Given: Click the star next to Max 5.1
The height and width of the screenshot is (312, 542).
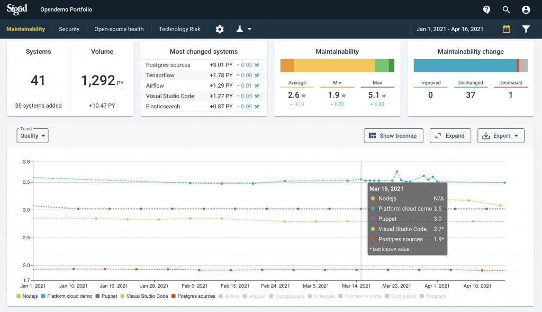Looking at the screenshot, I should tap(384, 96).
